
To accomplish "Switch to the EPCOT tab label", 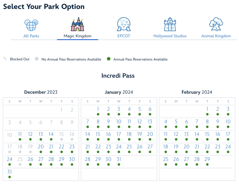I will 124,36.
